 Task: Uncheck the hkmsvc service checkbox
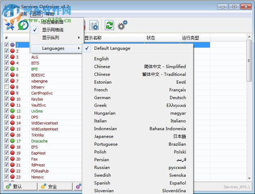point(6,176)
